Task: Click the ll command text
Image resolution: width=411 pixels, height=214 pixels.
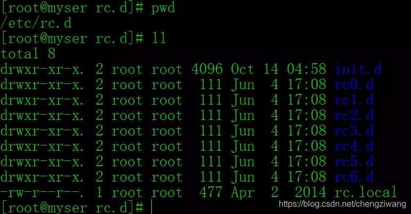Action: coord(159,38)
